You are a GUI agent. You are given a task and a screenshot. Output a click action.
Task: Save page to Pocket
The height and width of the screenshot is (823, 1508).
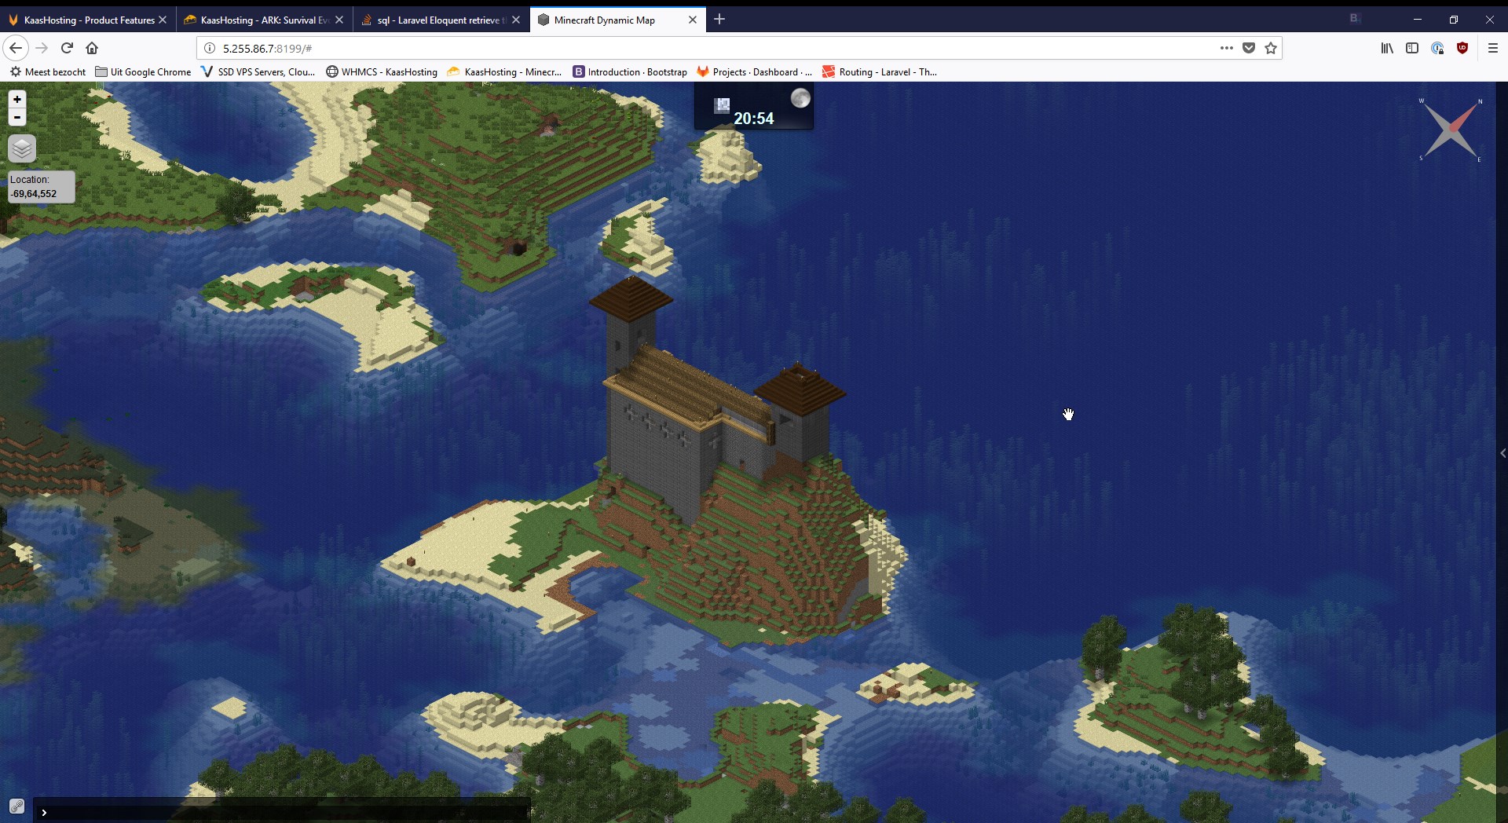point(1249,48)
